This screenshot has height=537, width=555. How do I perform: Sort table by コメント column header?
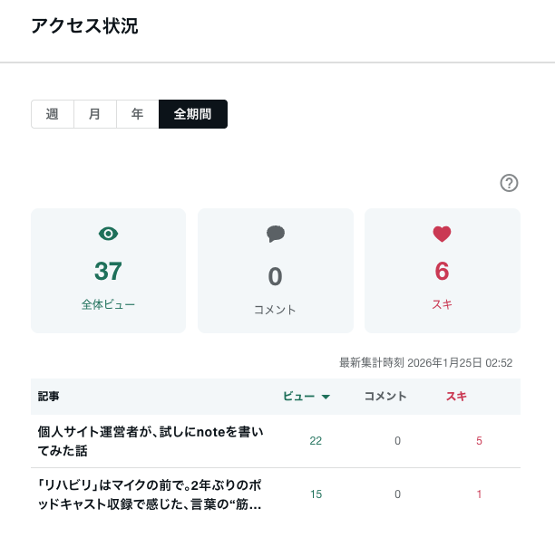[385, 397]
